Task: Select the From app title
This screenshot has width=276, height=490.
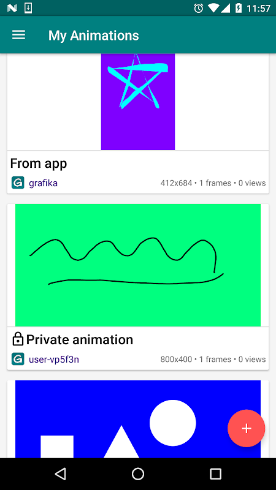Action: (39, 164)
